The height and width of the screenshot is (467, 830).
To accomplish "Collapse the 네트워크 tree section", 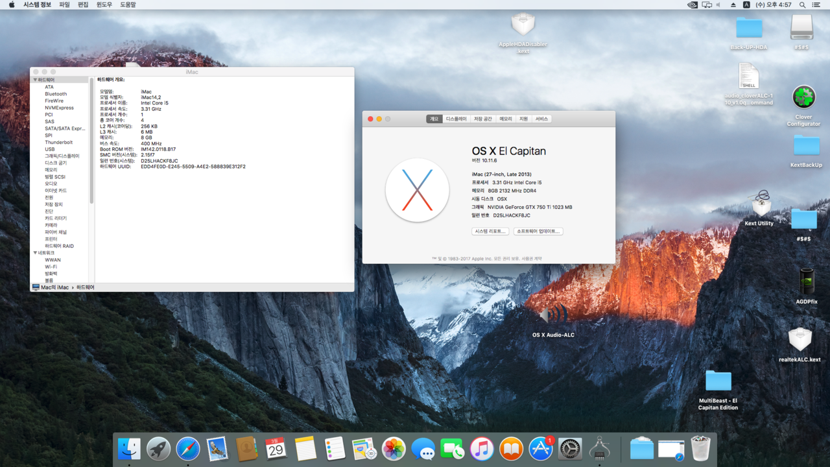I will pyautogui.click(x=34, y=253).
